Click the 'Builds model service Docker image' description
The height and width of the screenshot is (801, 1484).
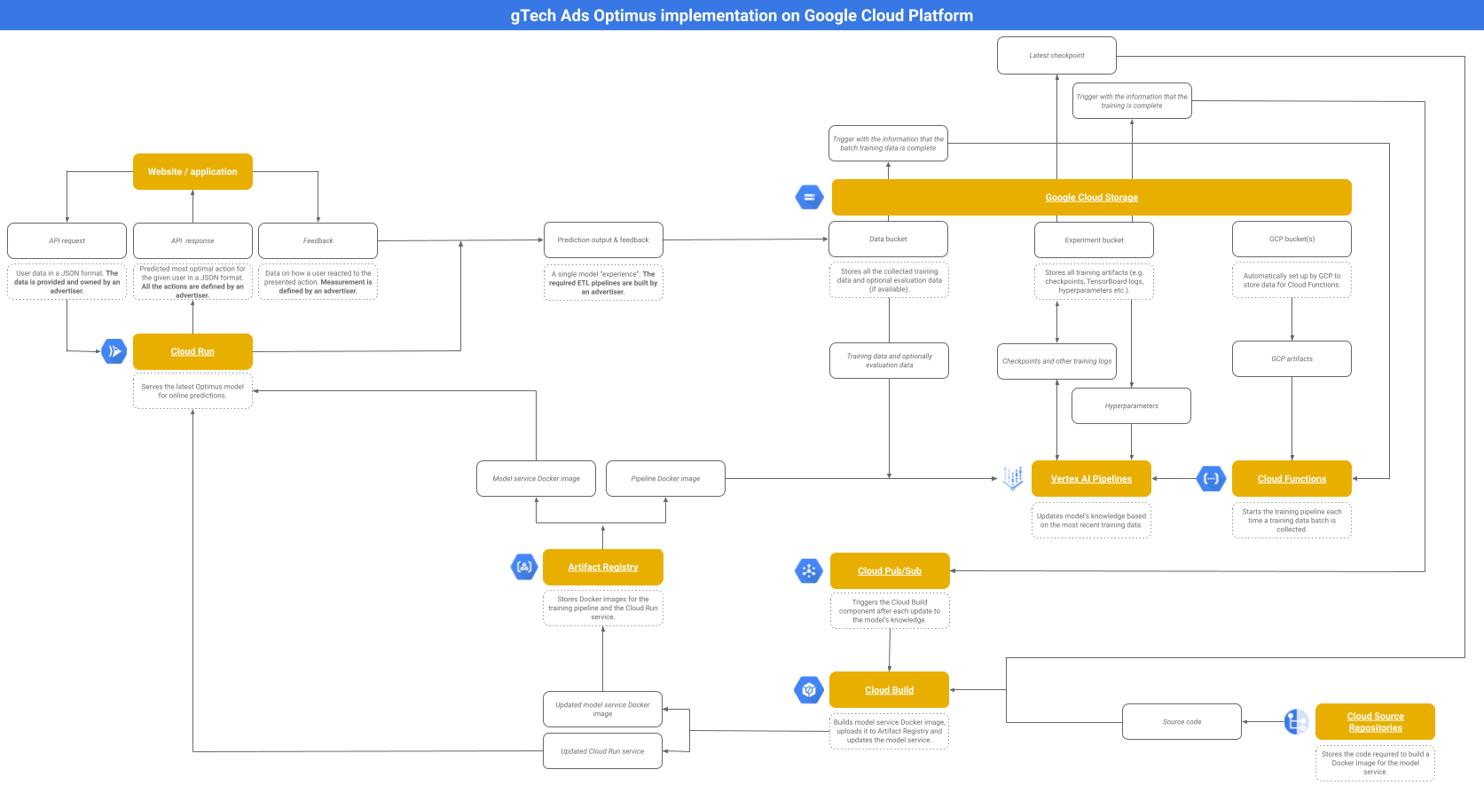(889, 731)
